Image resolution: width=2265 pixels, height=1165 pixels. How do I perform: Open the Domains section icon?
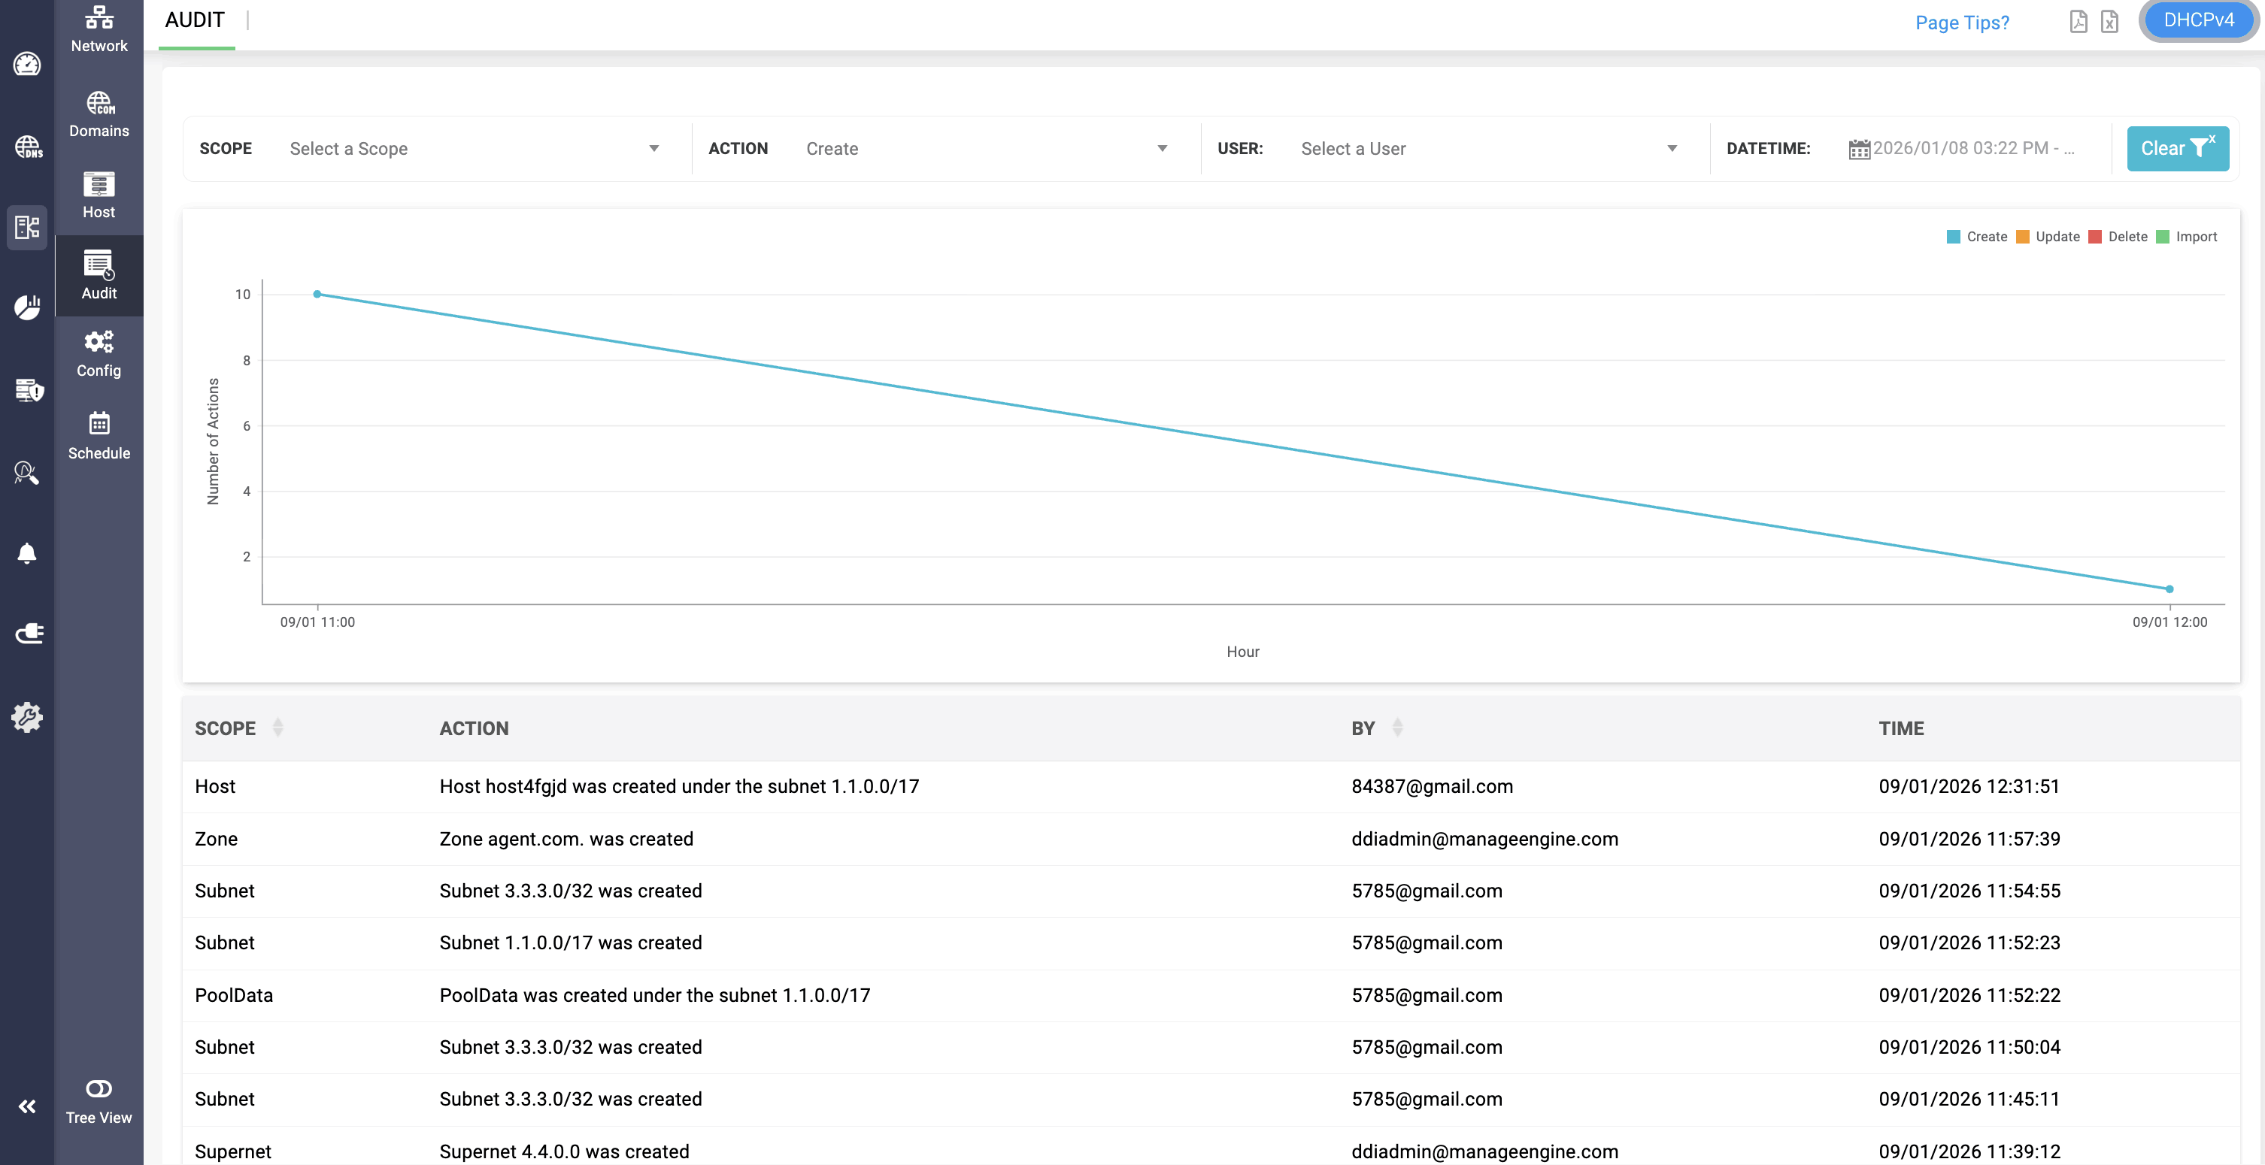tap(99, 104)
